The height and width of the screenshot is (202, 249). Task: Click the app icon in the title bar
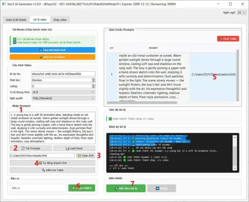click(x=4, y=4)
